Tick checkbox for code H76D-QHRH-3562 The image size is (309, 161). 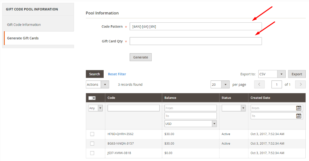pyautogui.click(x=92, y=134)
